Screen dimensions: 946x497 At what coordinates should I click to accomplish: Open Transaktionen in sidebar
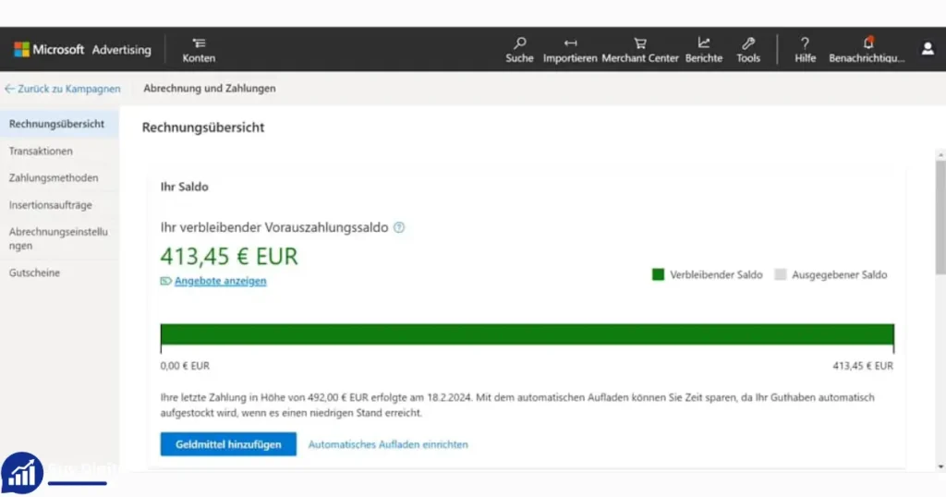[41, 151]
